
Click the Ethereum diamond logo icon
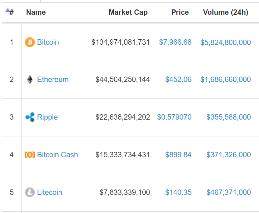[x=30, y=80]
